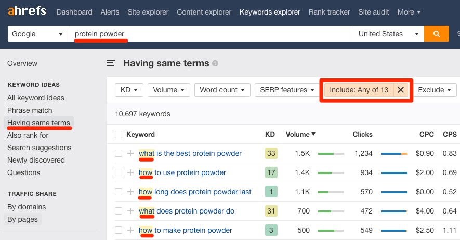
Task: Add 'what is the best protein powder' via plus icon
Action: click(x=130, y=153)
